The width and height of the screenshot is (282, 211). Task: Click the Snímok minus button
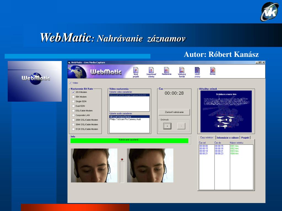click(181, 126)
